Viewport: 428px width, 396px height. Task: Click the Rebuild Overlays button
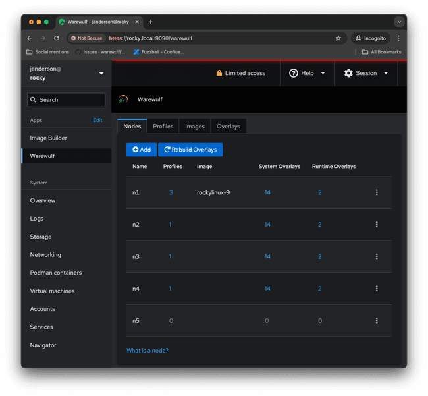click(190, 150)
